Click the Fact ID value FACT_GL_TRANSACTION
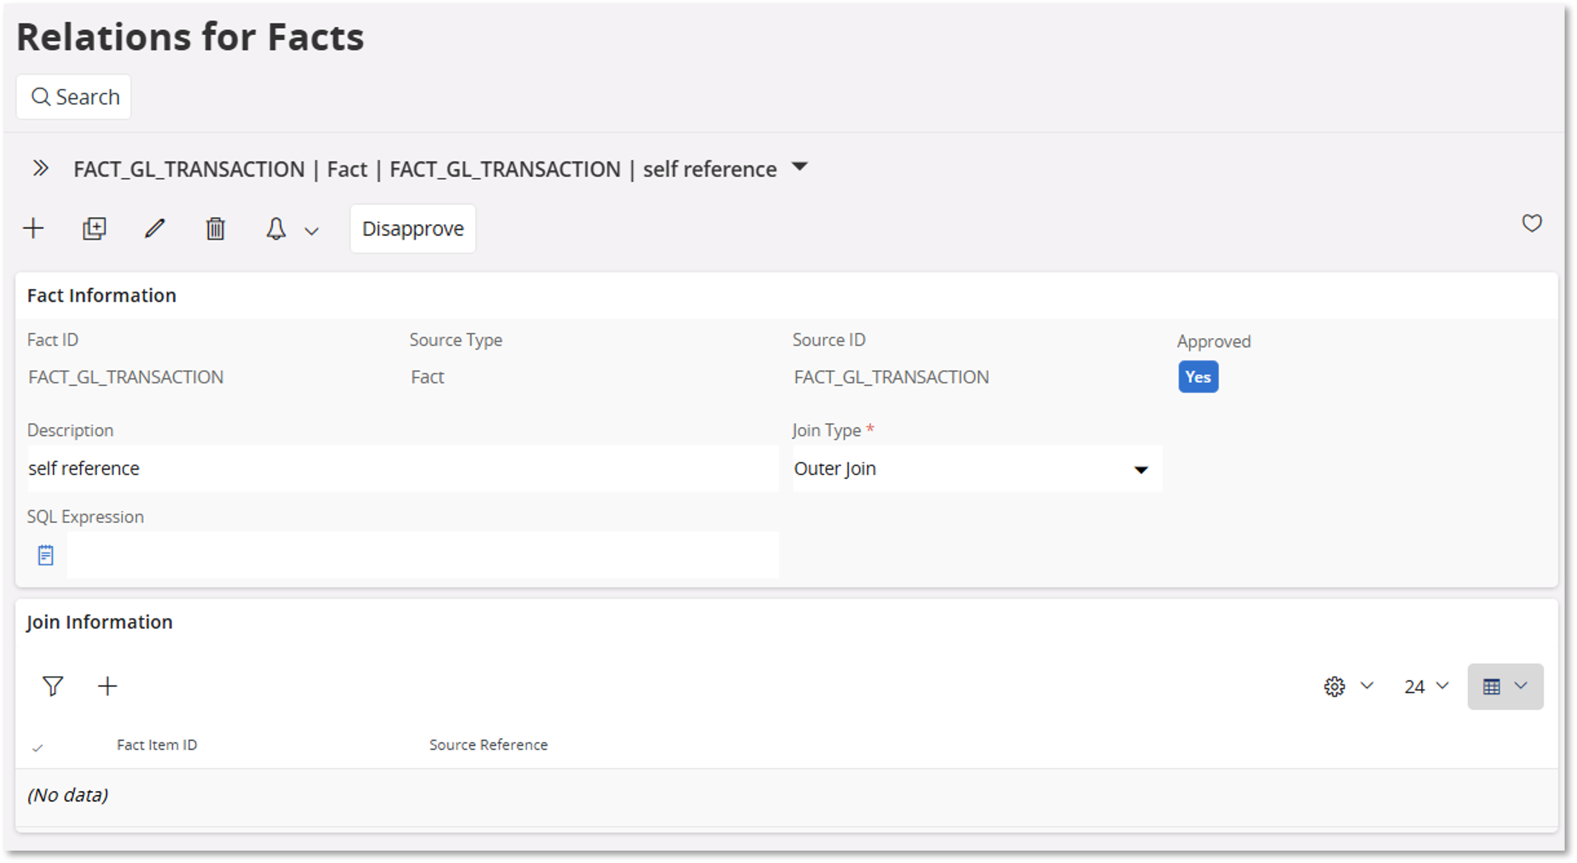Screen dimensions: 1577x863 tap(125, 377)
